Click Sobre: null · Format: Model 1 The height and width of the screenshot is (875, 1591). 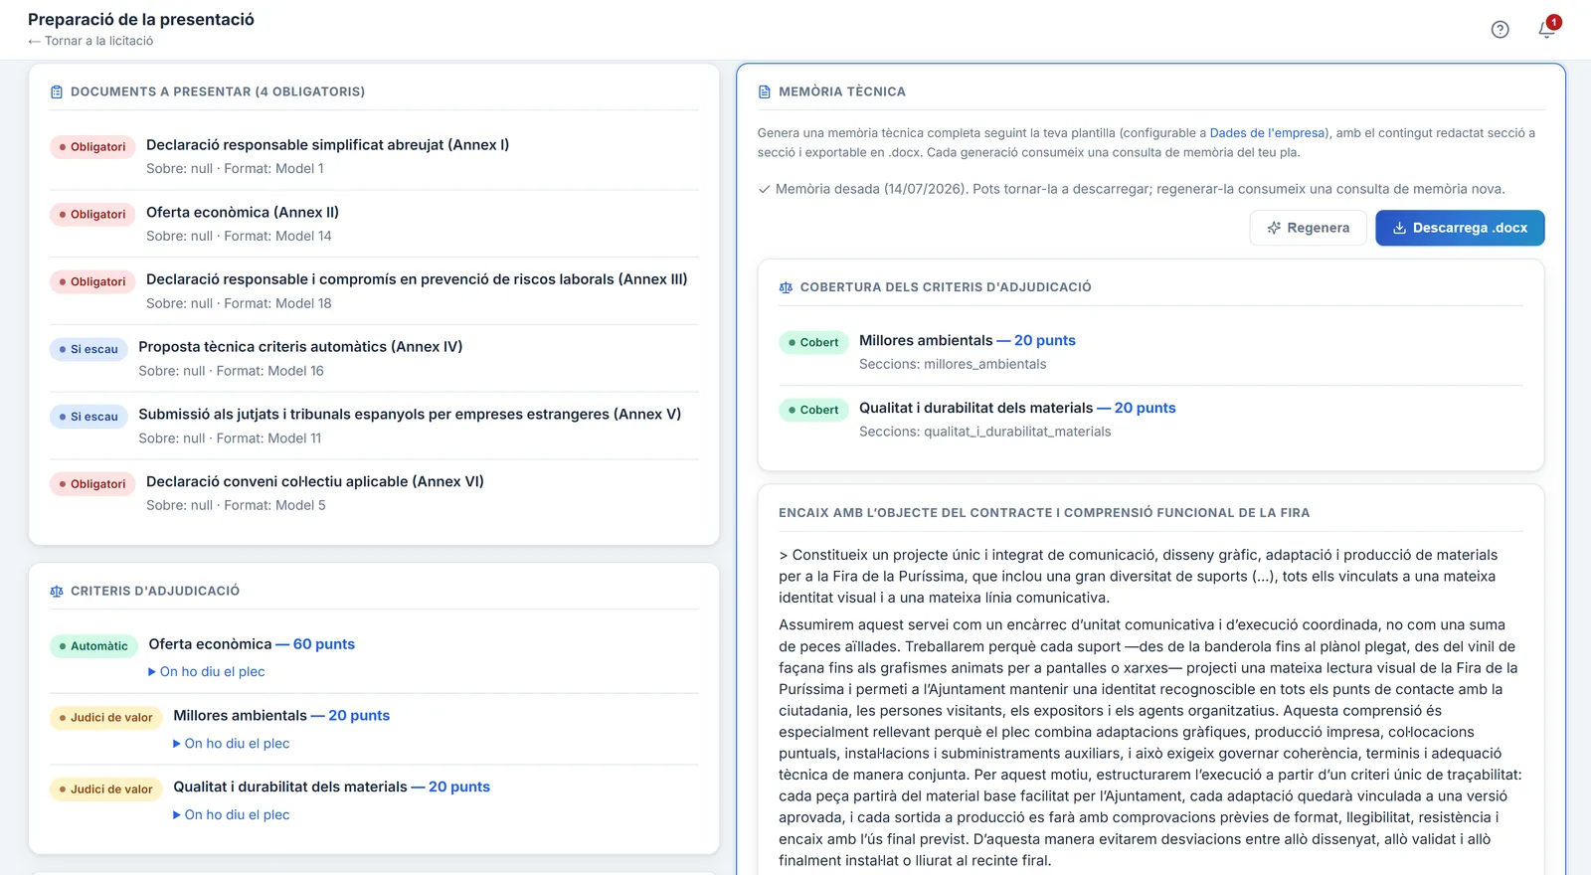point(235,169)
